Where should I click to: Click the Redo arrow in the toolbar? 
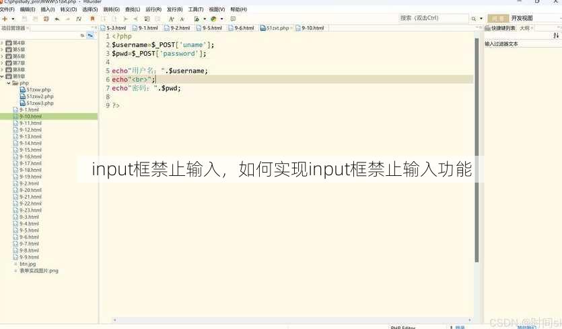pos(68,19)
